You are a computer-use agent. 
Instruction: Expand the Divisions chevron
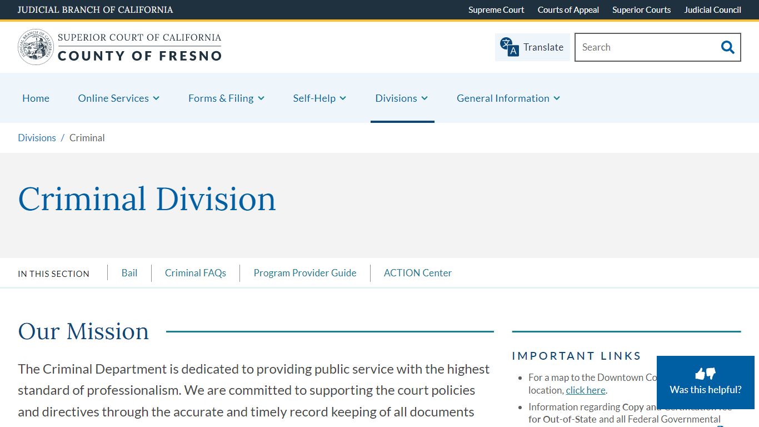425,98
